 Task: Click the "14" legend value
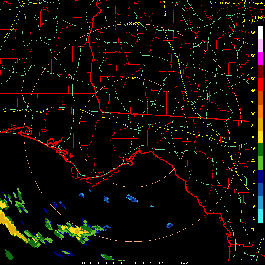pos(253,183)
